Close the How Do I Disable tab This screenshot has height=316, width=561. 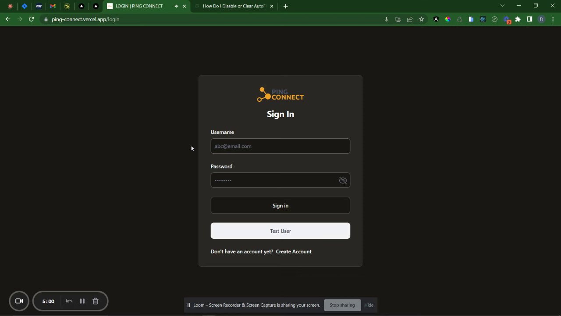(x=272, y=6)
